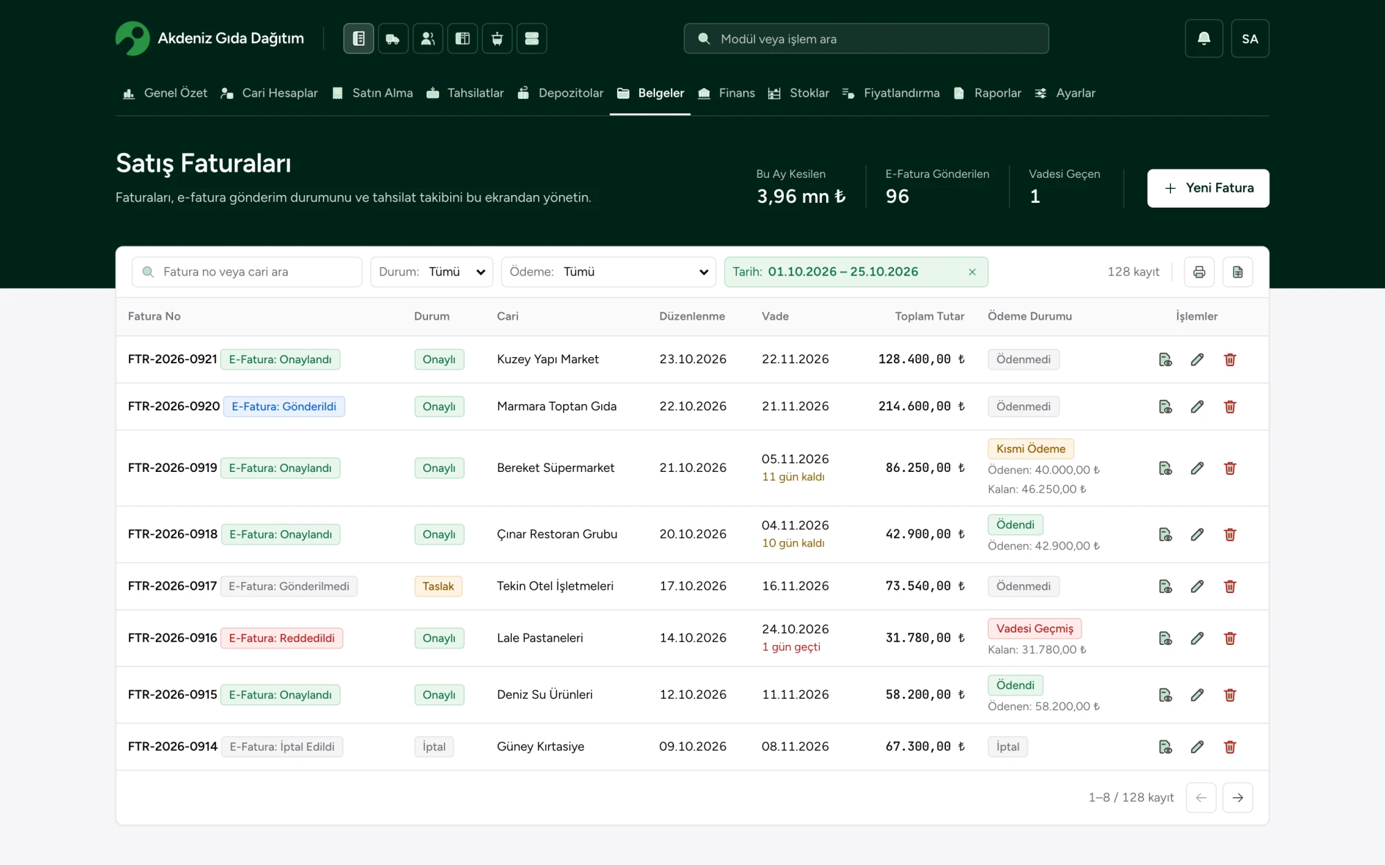Open the Durum filter dropdown

pos(431,272)
